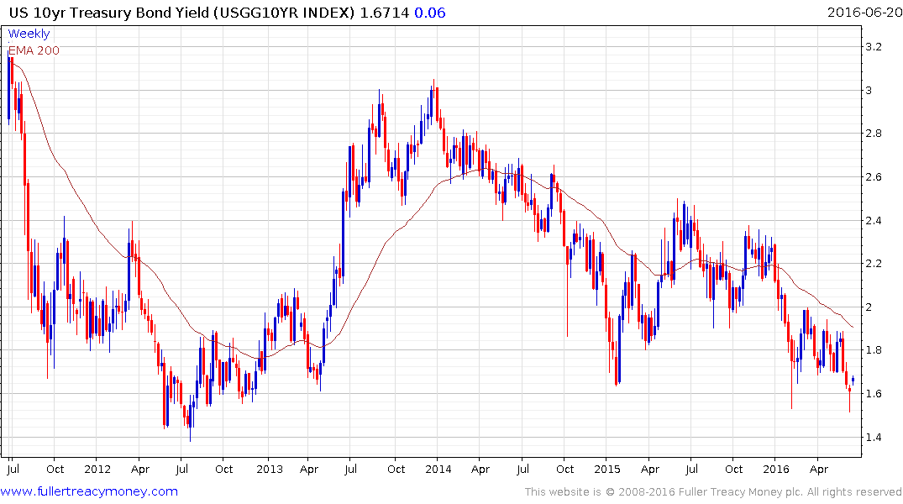Click the copyright notice for Fuller Treacy Money

[x=713, y=492]
